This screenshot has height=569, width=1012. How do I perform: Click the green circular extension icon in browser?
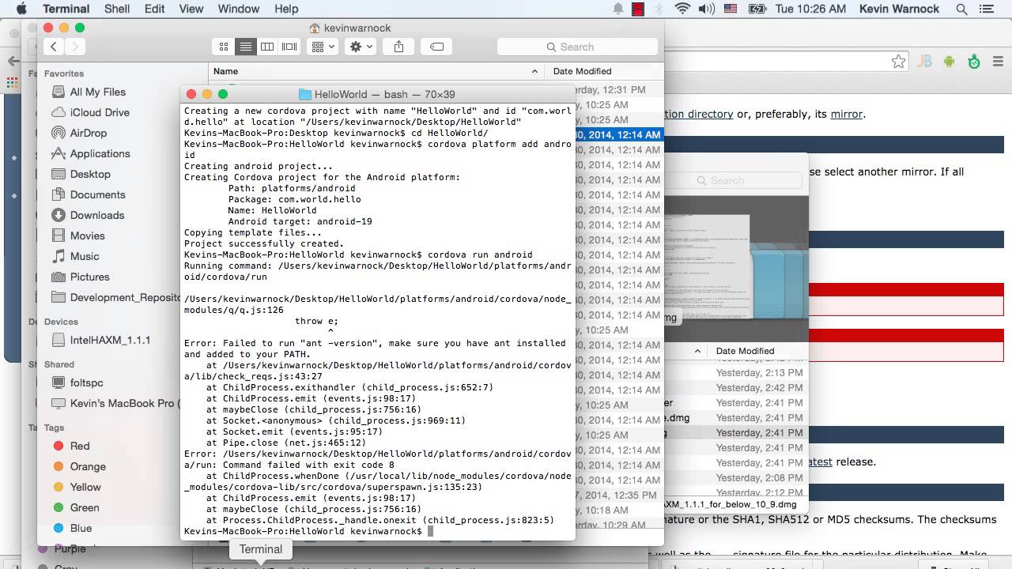[975, 62]
